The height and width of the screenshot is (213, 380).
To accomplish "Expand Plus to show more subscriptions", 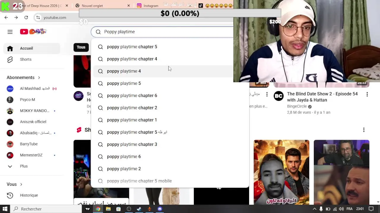I will (32, 166).
